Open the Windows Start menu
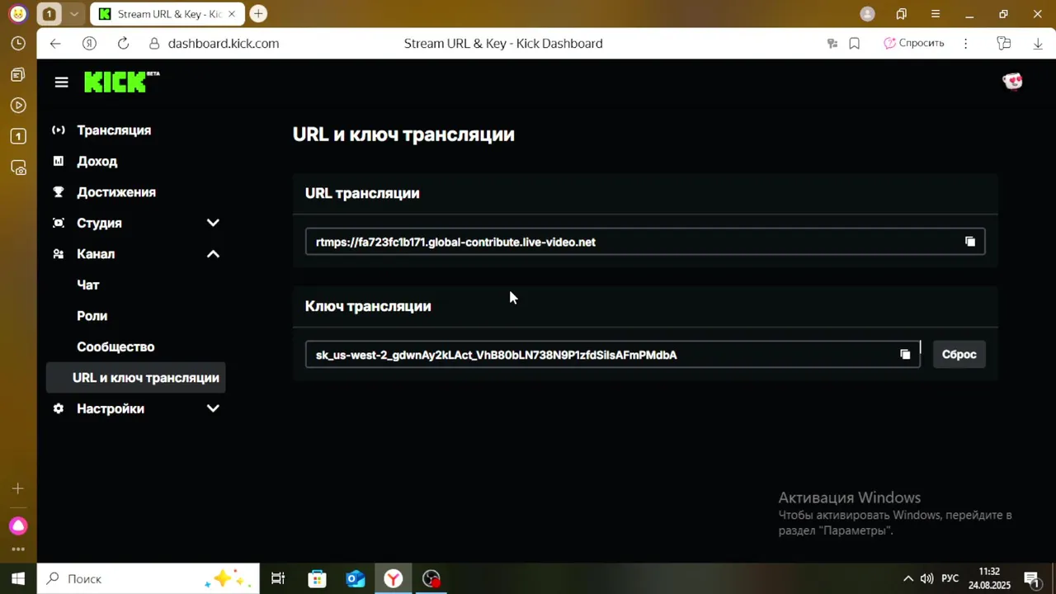 (18, 578)
